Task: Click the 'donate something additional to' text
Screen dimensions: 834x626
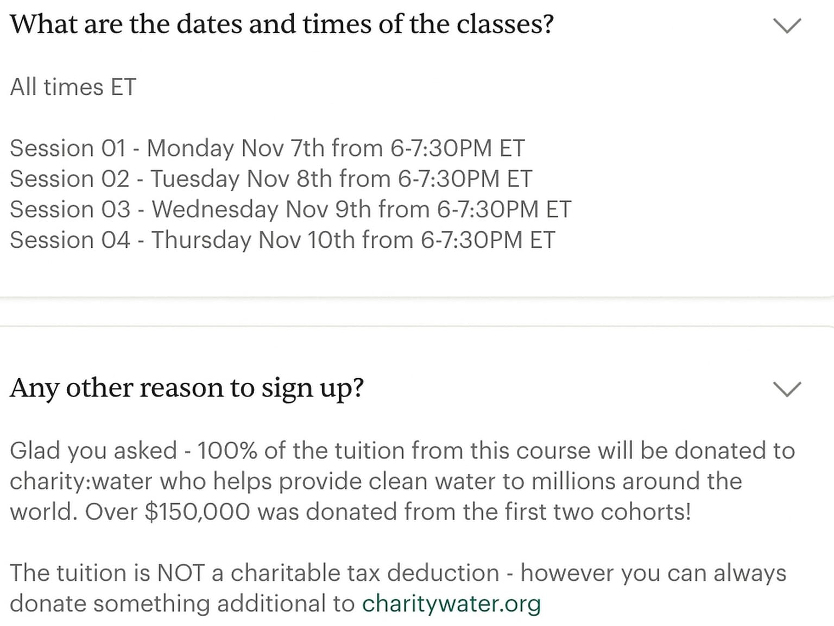Action: click(182, 604)
